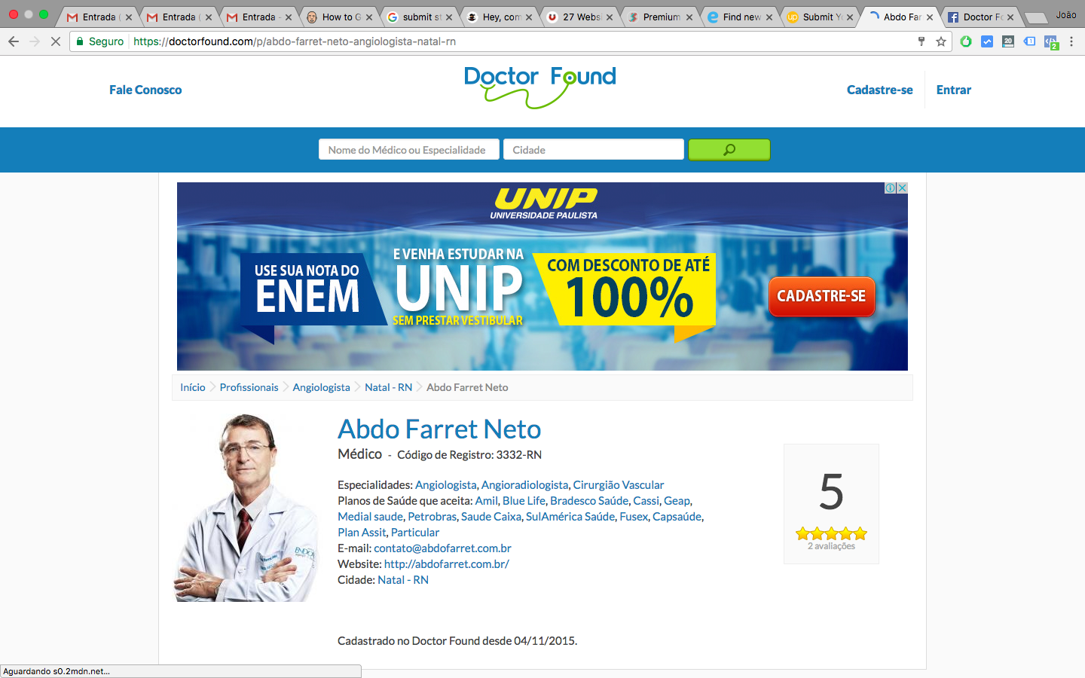Open the 'Medial saude' plan link
Image resolution: width=1085 pixels, height=678 pixels.
tap(370, 517)
